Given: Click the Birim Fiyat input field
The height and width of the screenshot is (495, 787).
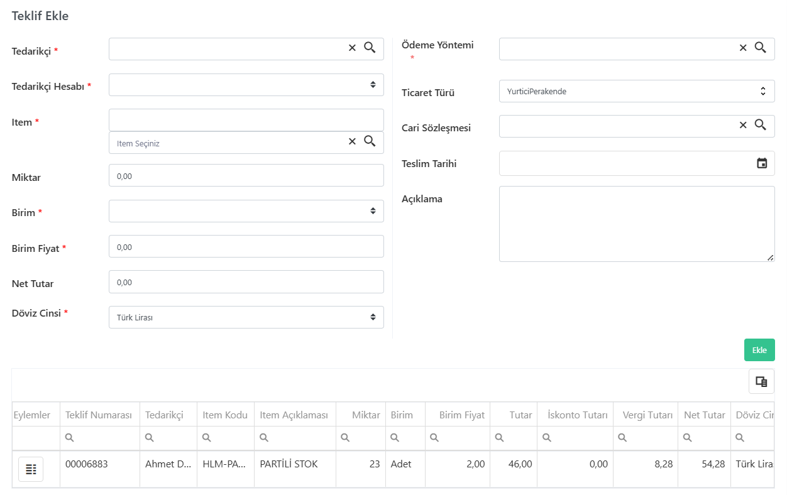Looking at the screenshot, I should 246,246.
